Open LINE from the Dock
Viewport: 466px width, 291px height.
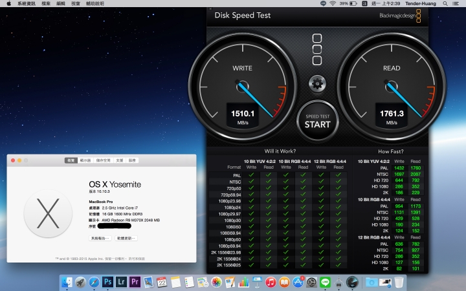tap(325, 282)
